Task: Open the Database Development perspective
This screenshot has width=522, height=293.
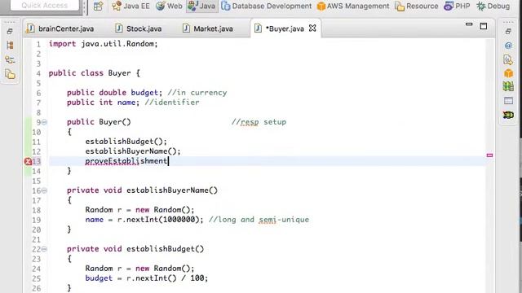Action: pyautogui.click(x=267, y=6)
